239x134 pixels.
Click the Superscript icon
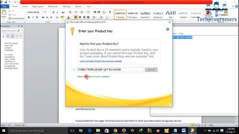[52, 17]
